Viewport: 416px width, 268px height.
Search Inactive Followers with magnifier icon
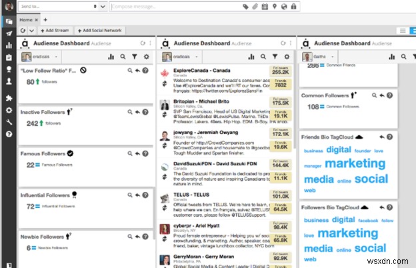130,112
